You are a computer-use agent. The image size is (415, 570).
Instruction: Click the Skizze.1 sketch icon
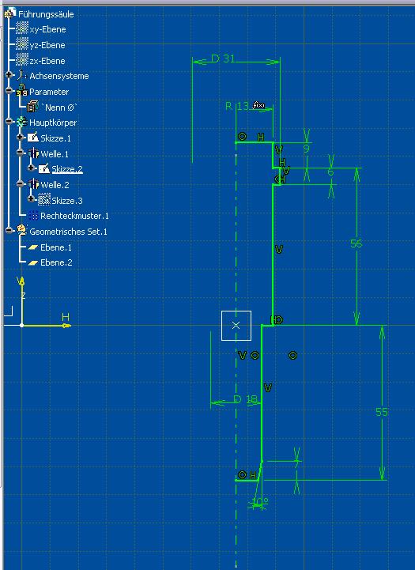point(33,138)
